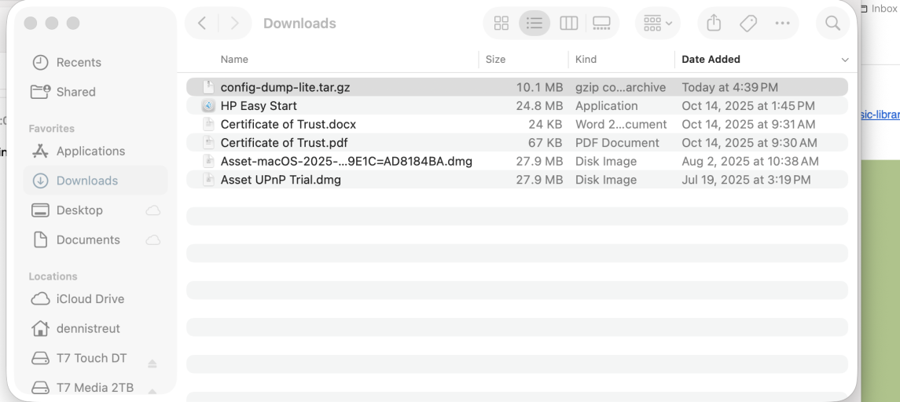
Task: Open Recents in the sidebar
Action: [x=79, y=63]
